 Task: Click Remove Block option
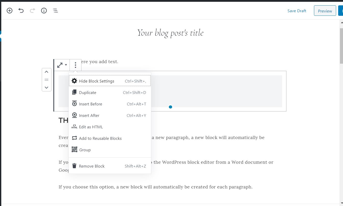tap(110, 166)
